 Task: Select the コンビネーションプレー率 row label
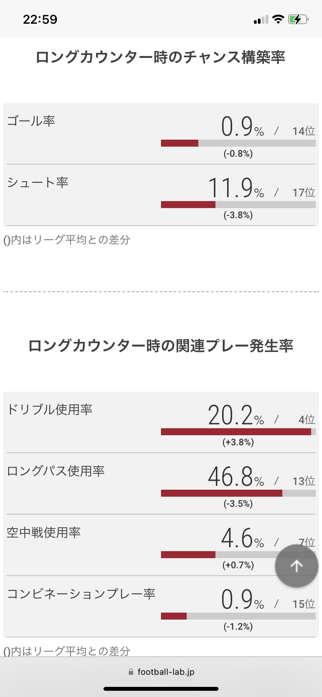pyautogui.click(x=81, y=594)
